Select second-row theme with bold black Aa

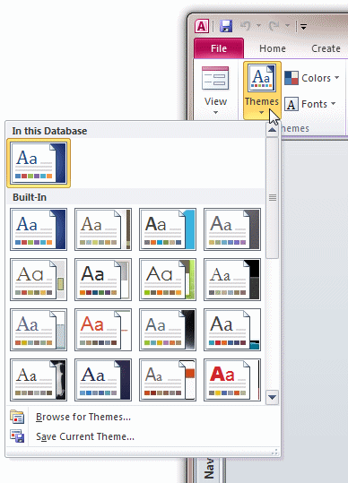click(103, 280)
